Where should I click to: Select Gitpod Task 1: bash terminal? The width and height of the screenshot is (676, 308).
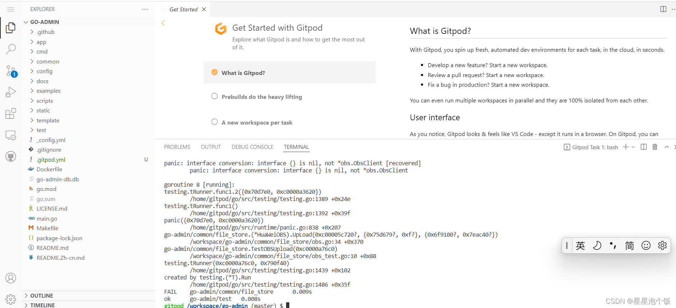tap(591, 147)
